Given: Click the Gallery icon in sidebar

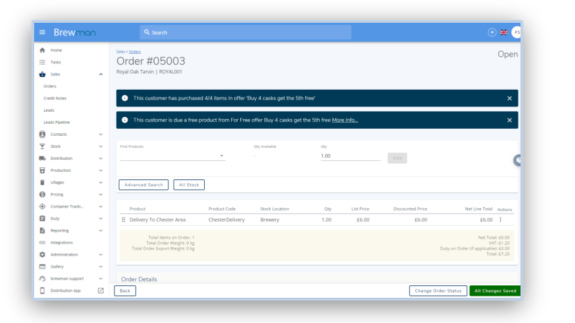Looking at the screenshot, I should pyautogui.click(x=42, y=267).
